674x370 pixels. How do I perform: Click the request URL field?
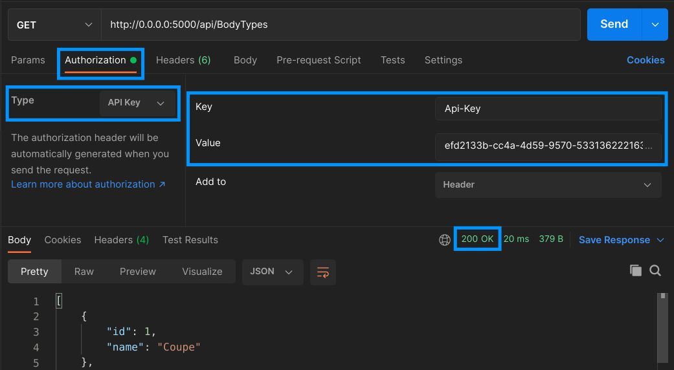point(341,25)
